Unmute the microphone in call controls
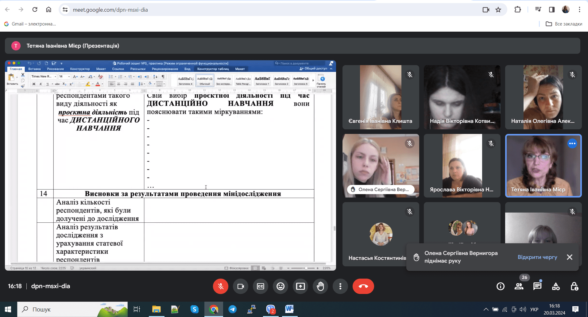588x317 pixels. click(220, 286)
